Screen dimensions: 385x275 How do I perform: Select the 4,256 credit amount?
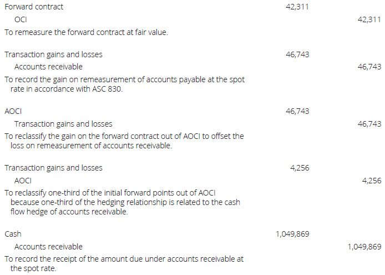[372, 181]
